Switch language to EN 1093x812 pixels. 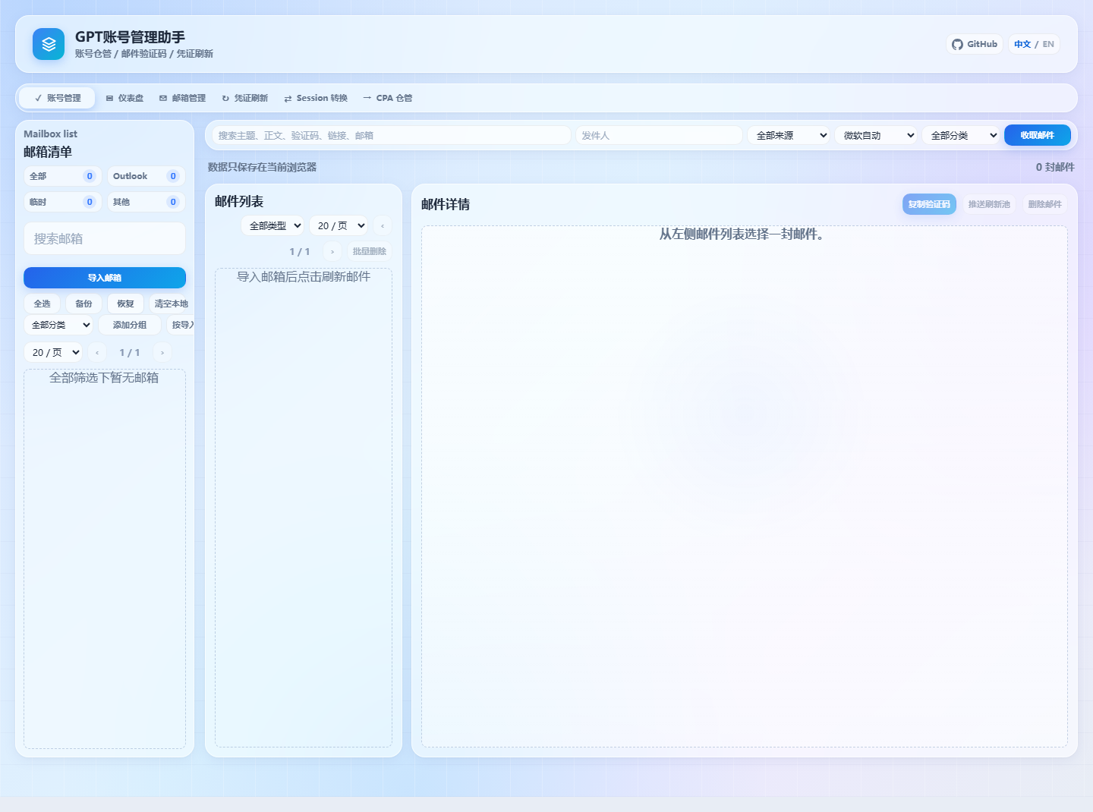click(x=1048, y=44)
